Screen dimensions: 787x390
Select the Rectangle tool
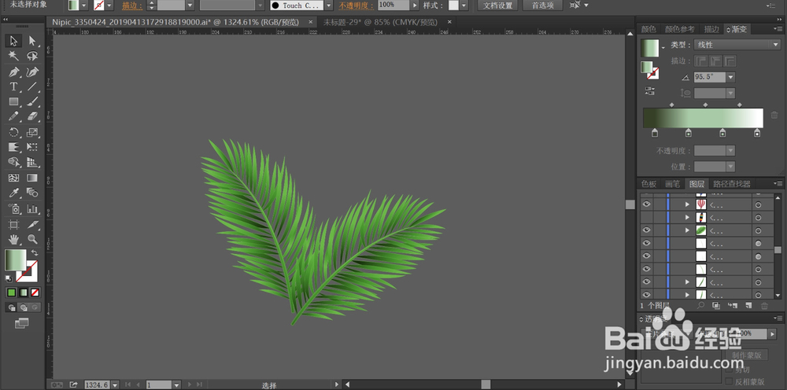pyautogui.click(x=13, y=101)
